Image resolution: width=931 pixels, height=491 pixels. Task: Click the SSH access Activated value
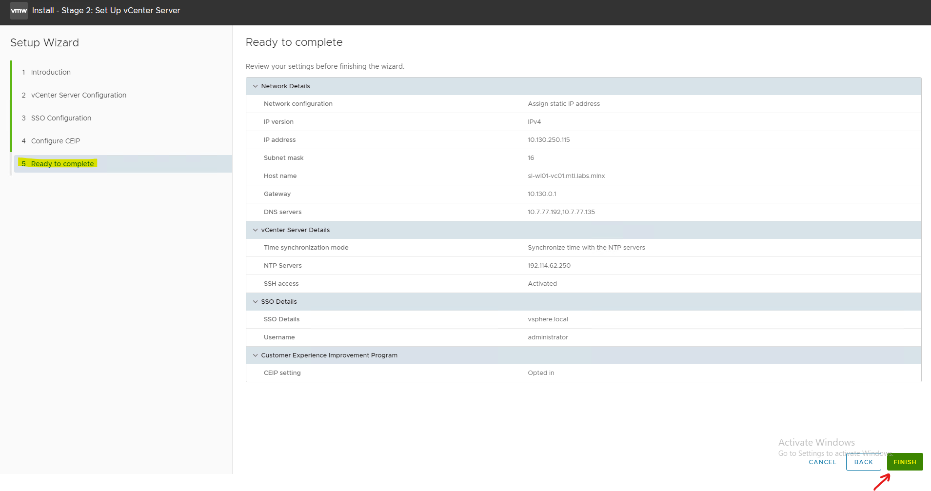click(x=542, y=284)
